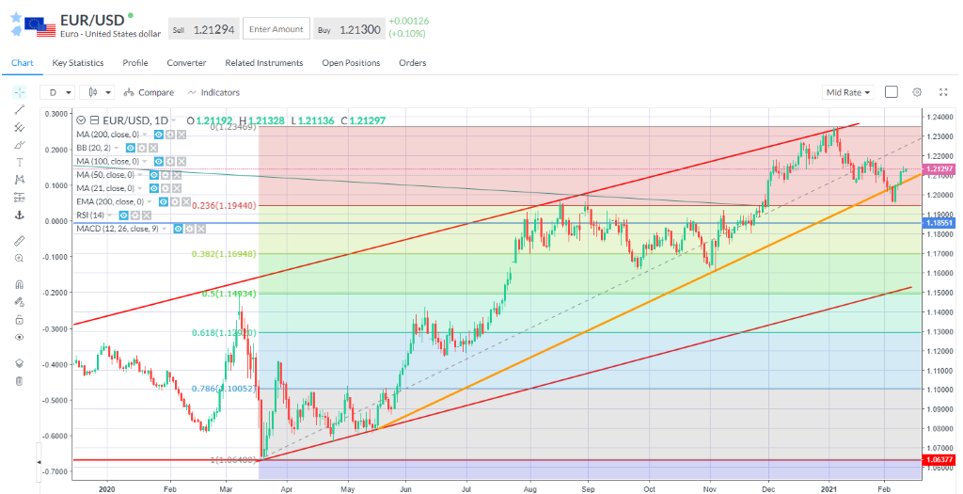Select the text annotation tool

pyautogui.click(x=19, y=162)
